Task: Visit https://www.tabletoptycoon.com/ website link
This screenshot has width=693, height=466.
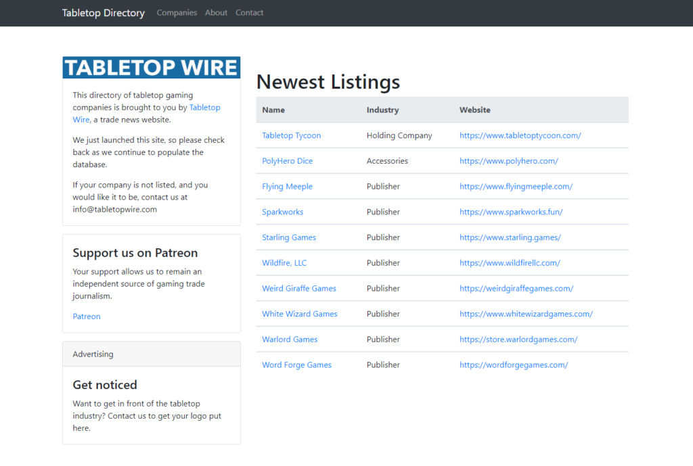Action: click(520, 135)
